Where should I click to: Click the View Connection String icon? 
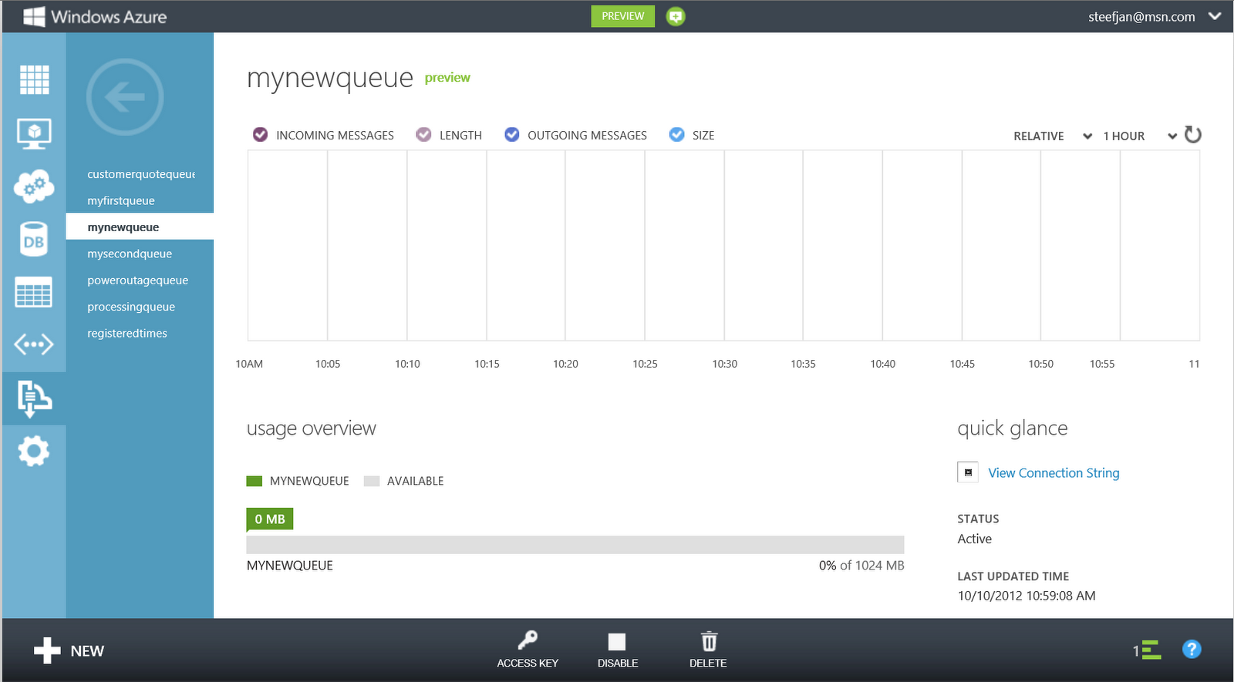[968, 472]
